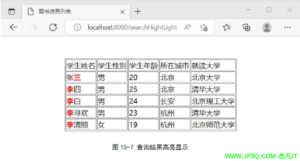
Task: Open the Settings and more menu
Action: [x=287, y=27]
